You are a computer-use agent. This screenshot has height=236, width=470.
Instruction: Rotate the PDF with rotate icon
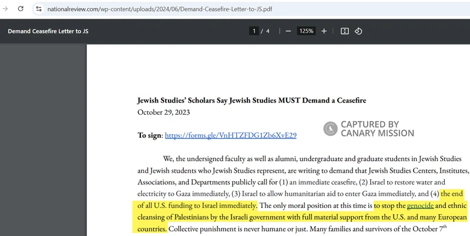(x=358, y=31)
